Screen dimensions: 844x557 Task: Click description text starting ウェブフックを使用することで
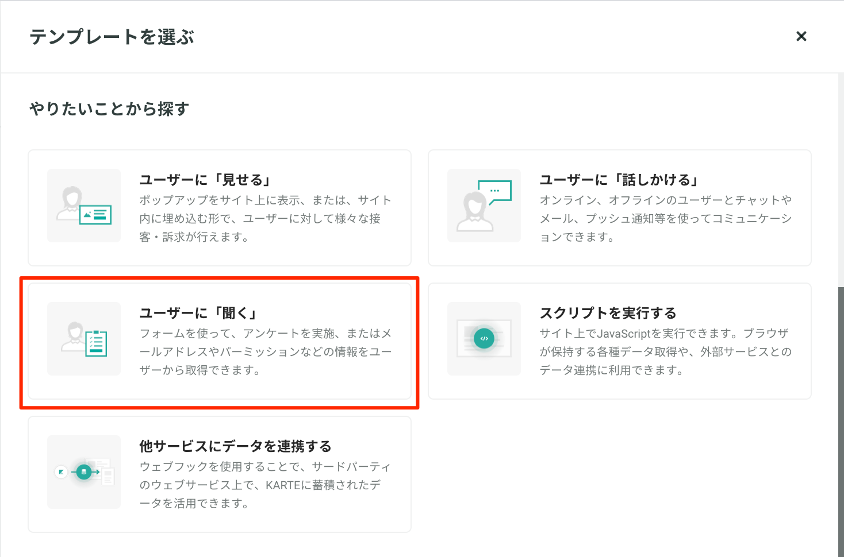pyautogui.click(x=266, y=485)
